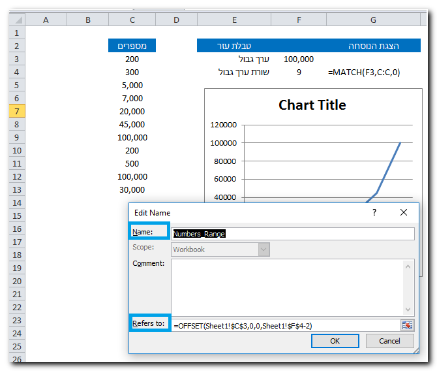The height and width of the screenshot is (371, 437).
Task: Click in the Refers to formula field
Action: (x=285, y=325)
